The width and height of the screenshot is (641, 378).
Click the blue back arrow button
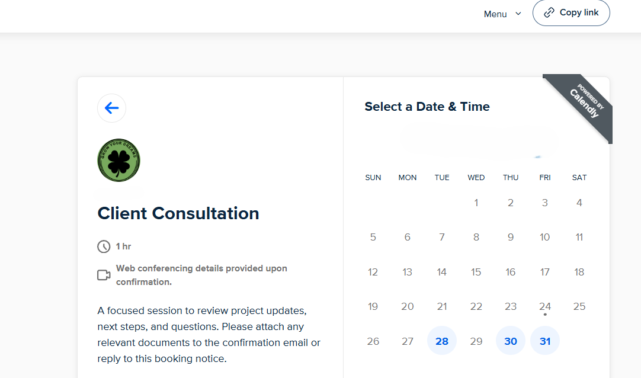[x=111, y=108]
